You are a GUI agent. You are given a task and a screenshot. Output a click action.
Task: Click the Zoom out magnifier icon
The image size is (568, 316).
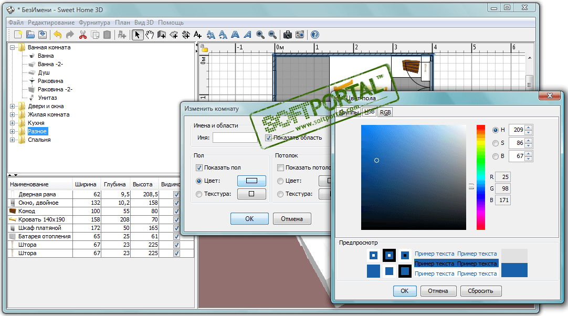tap(272, 35)
